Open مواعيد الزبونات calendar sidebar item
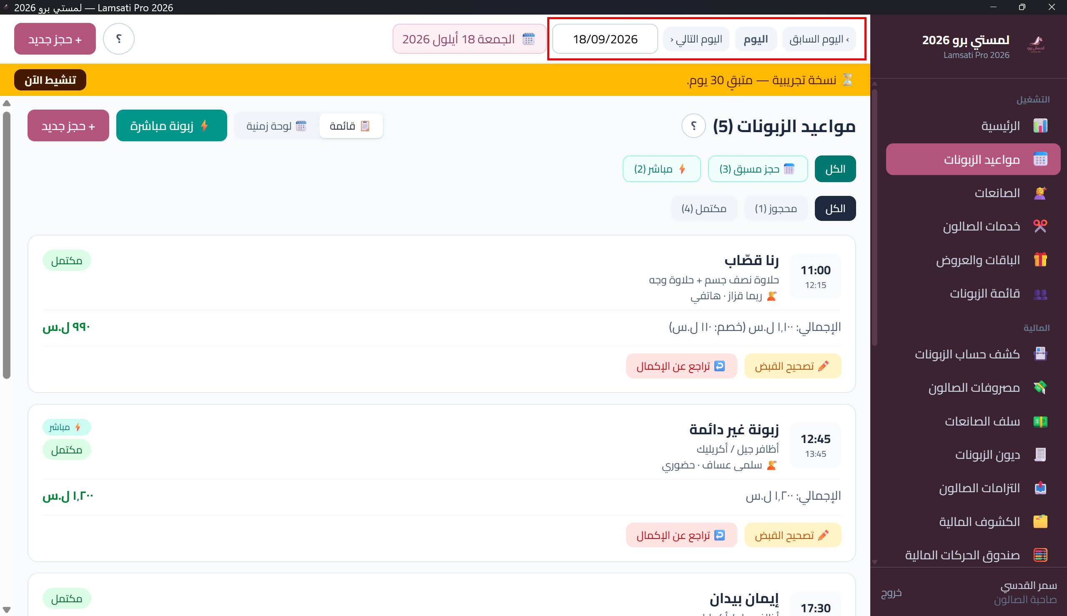 pos(973,159)
